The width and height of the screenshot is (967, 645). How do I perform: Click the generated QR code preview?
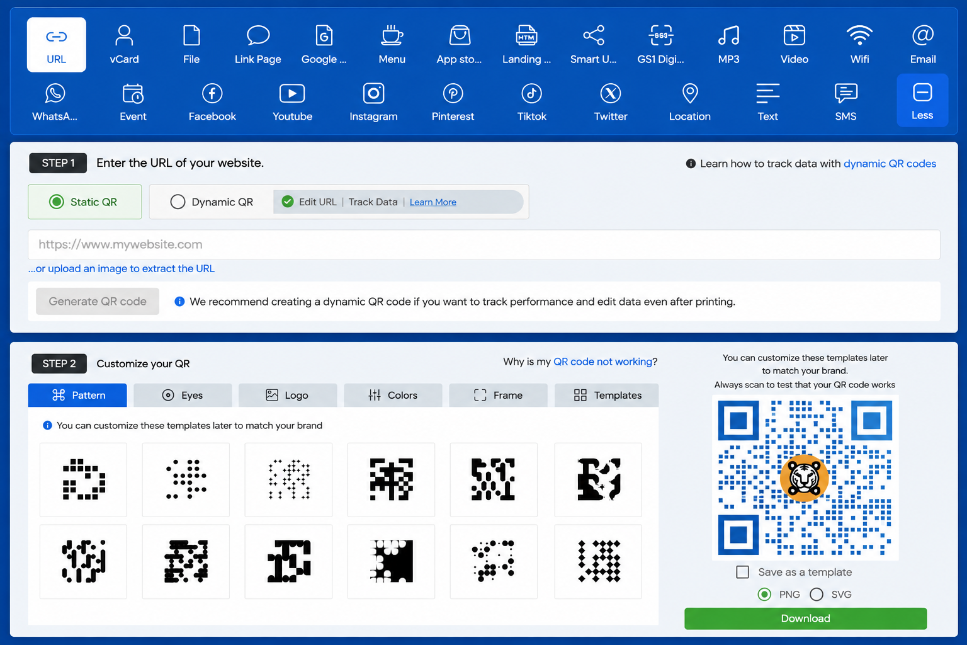click(805, 477)
